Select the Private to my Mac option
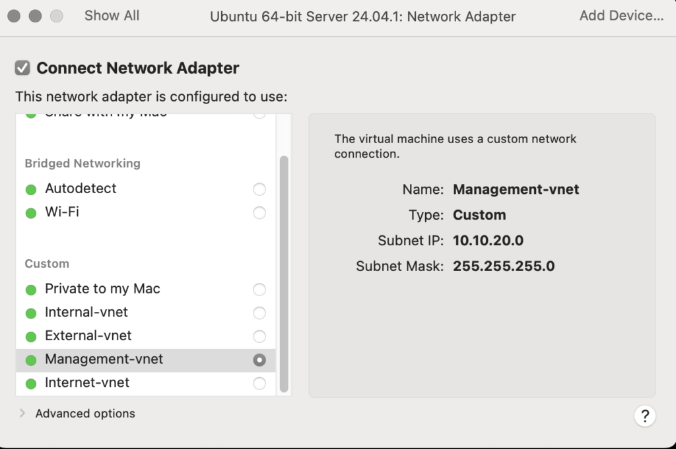Viewport: 676px width, 449px height. tap(259, 289)
